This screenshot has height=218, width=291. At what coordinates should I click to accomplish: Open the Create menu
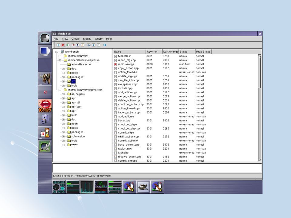click(x=75, y=39)
